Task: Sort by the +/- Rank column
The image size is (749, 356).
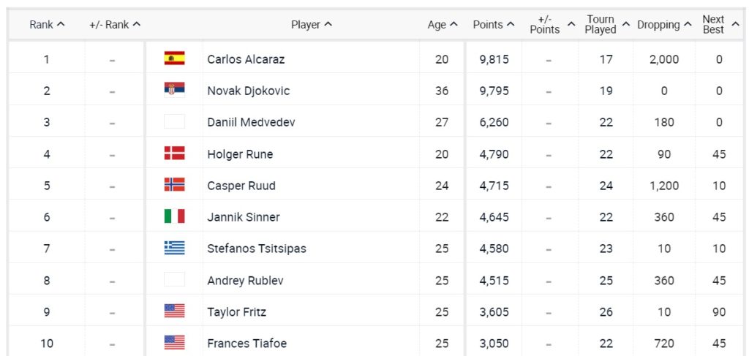Action: [115, 25]
